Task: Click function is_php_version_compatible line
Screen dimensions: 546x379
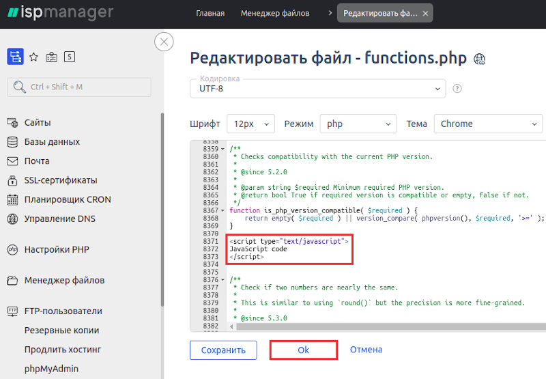Action: point(324,210)
